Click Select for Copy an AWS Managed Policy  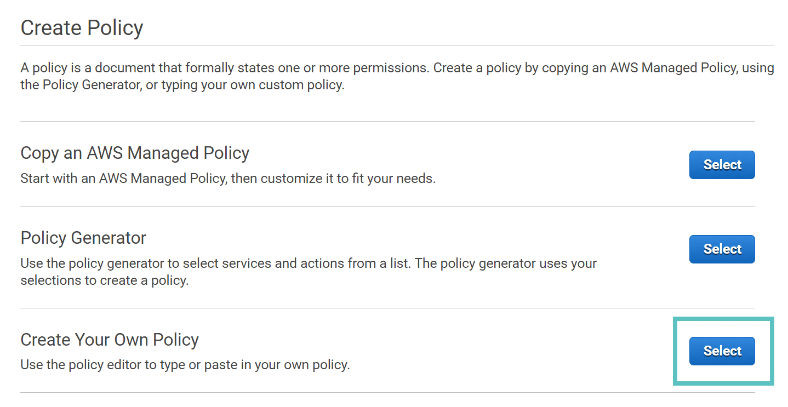(x=722, y=164)
